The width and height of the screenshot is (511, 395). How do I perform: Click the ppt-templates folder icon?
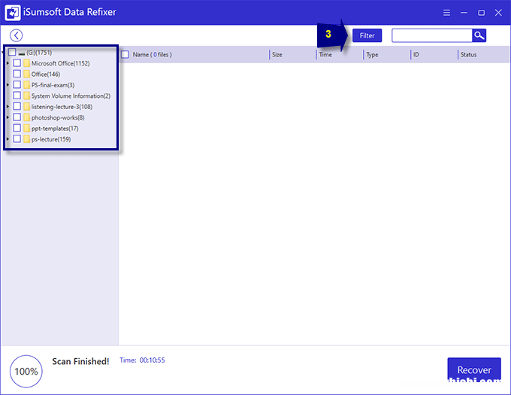pyautogui.click(x=27, y=128)
